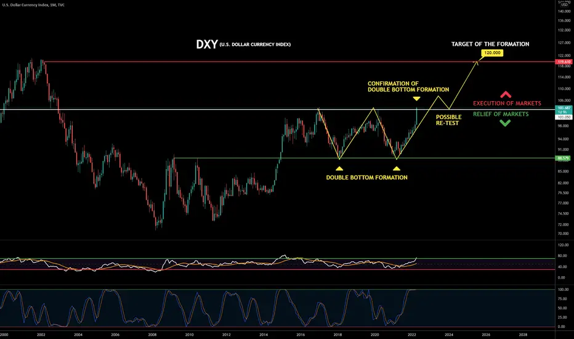Click the 2018 label on the time axis
The width and height of the screenshot is (574, 339).
pos(338,335)
